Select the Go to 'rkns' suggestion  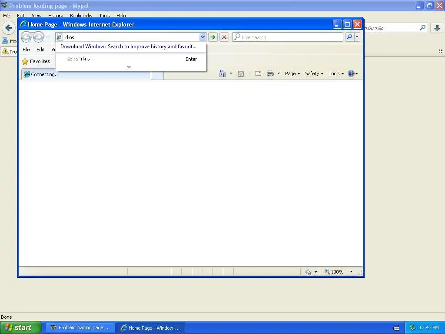131,59
